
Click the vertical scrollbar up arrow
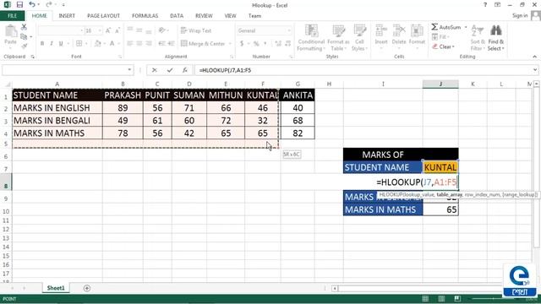(536, 84)
